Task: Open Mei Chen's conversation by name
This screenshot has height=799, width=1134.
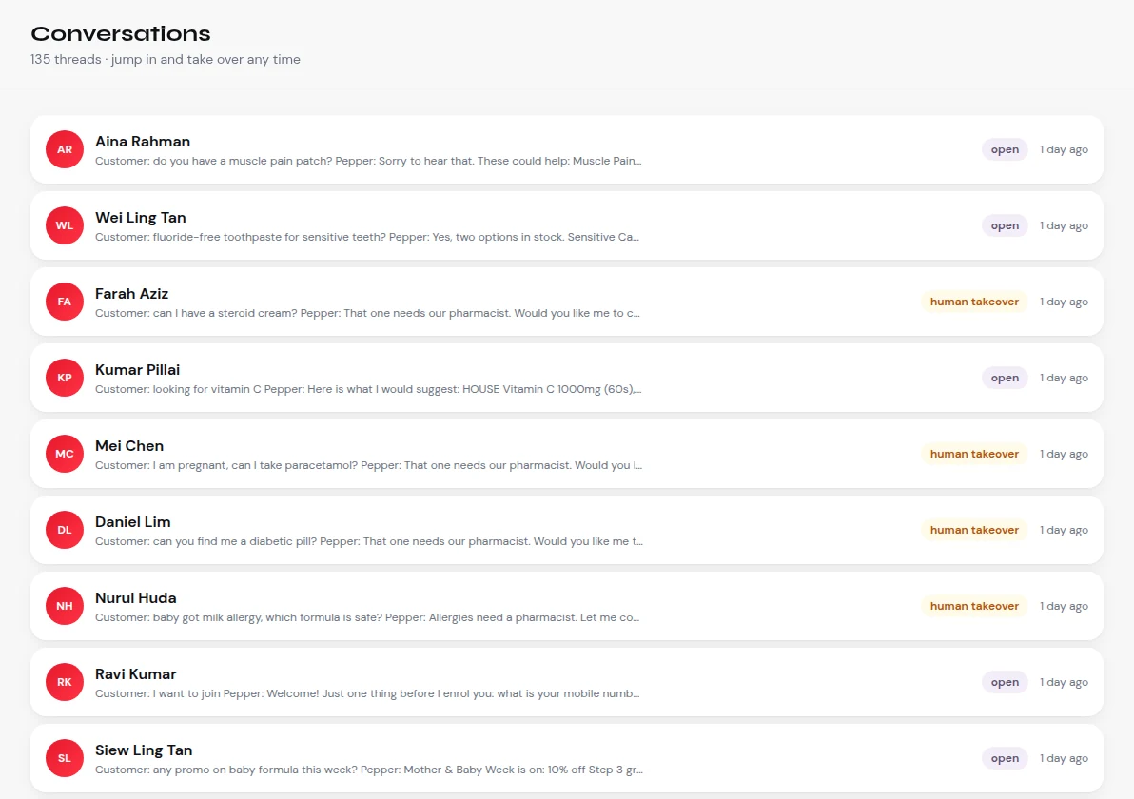Action: coord(129,446)
